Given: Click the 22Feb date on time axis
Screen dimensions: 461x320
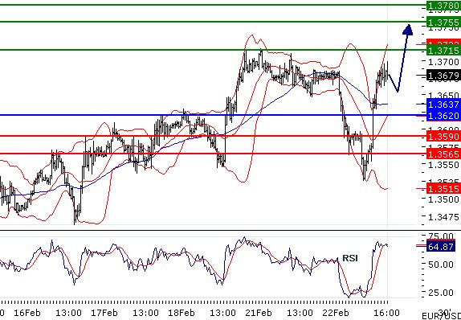Looking at the screenshot, I should 335,313.
